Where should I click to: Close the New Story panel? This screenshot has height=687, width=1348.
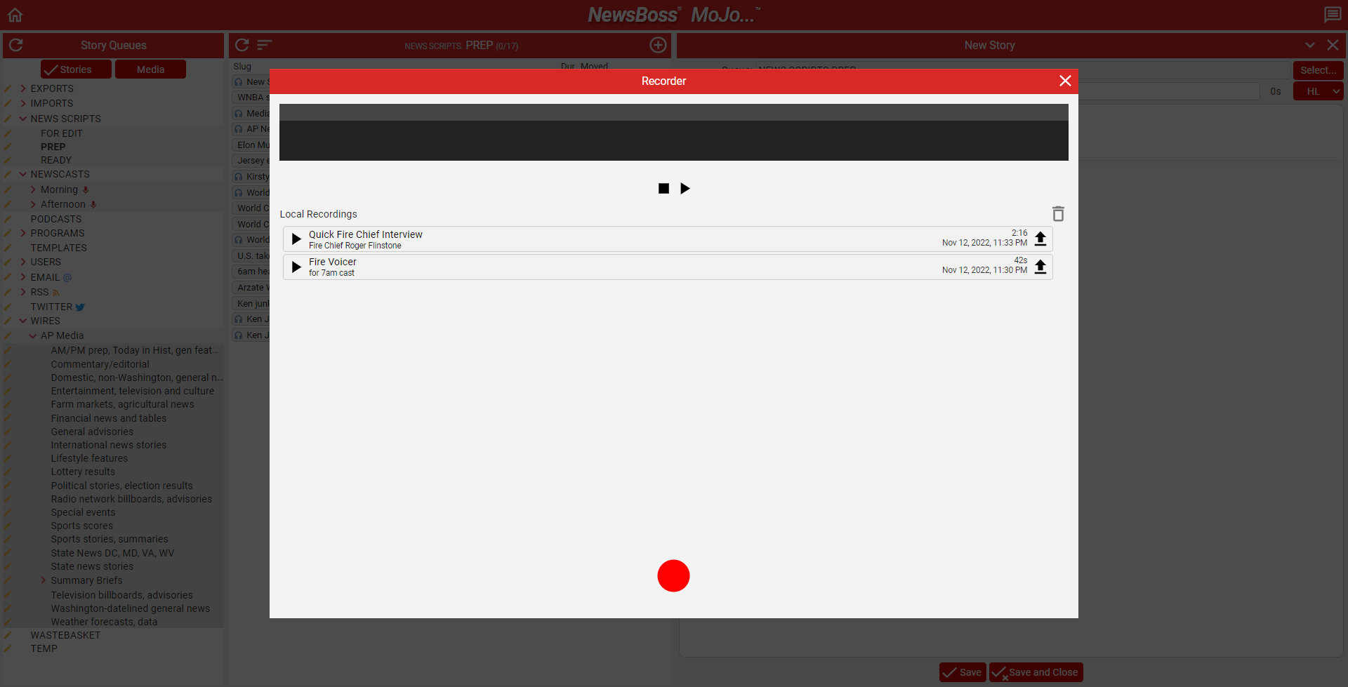coord(1333,45)
